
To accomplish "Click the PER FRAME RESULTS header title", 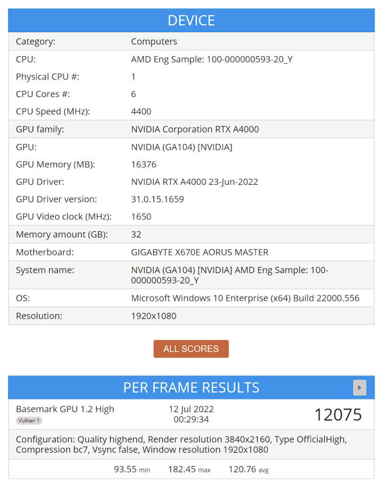I will tap(191, 388).
